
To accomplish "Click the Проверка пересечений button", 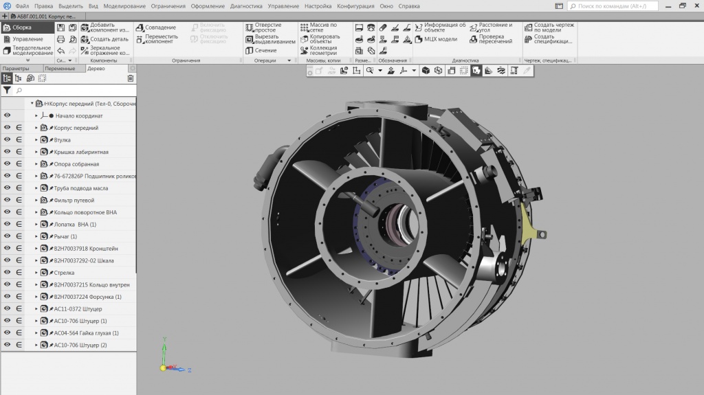I will (491, 39).
